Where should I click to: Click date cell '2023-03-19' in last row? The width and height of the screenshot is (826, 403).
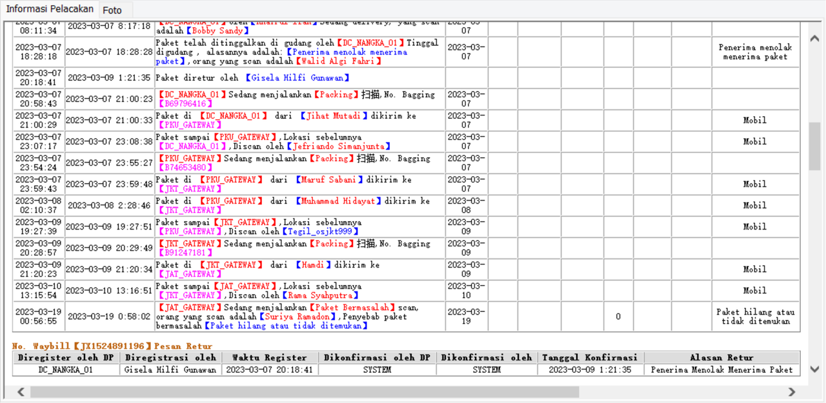466,317
